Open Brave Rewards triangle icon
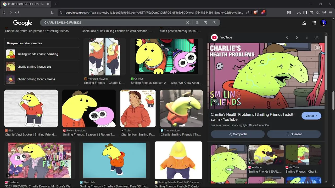The image size is (335, 188). point(263,12)
